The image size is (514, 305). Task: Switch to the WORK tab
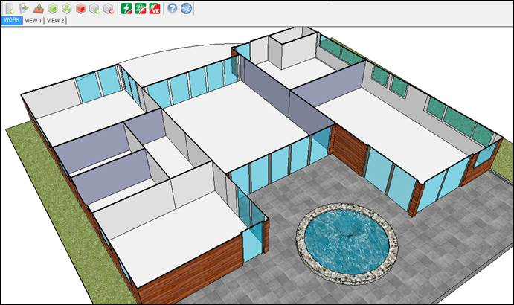coord(11,21)
